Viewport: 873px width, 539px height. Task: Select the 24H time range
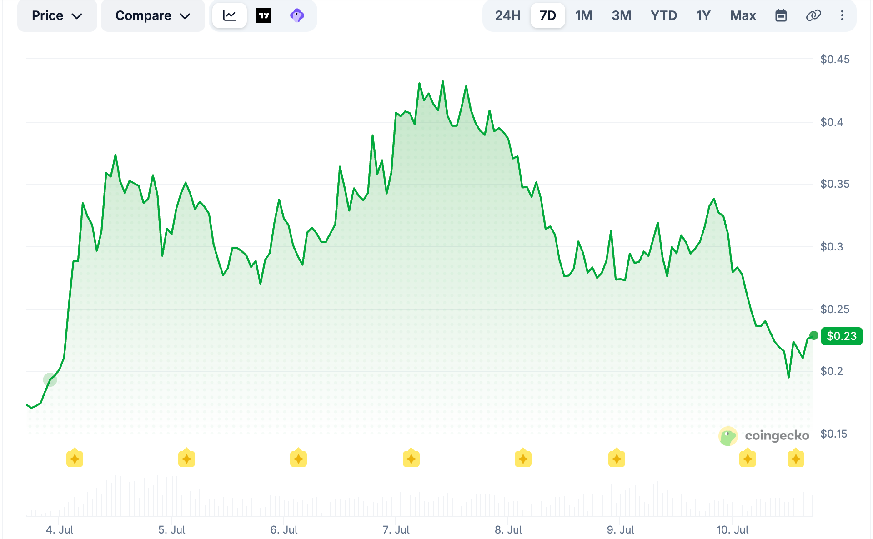click(507, 16)
